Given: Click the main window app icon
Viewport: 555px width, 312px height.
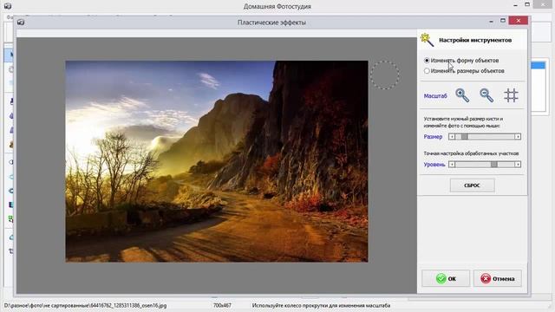Looking at the screenshot, I should point(8,6).
